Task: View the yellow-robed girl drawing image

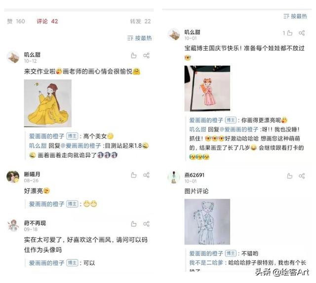Action: pyautogui.click(x=48, y=103)
